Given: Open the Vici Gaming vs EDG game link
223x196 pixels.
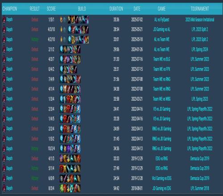Looking at the screenshot, I should 161,178.
